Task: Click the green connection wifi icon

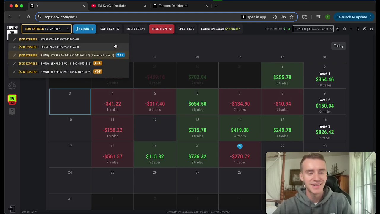Action: click(285, 29)
